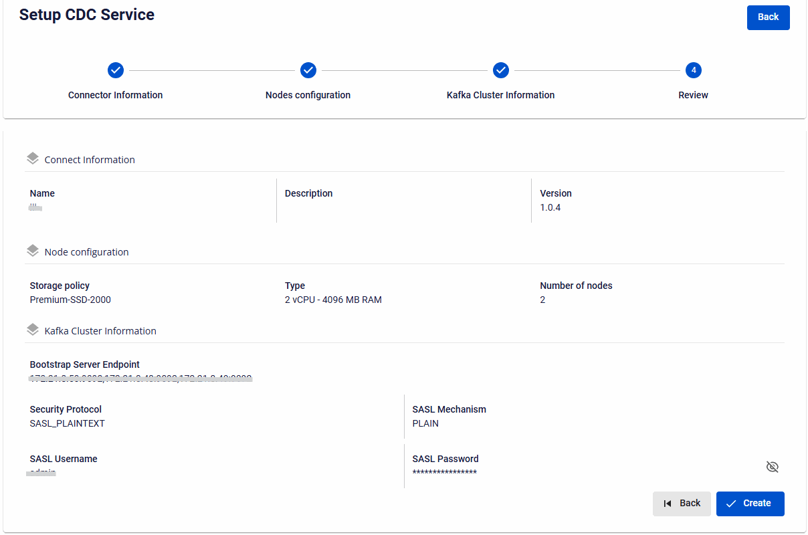Click the Name label
This screenshot has width=808, height=535.
pos(42,193)
